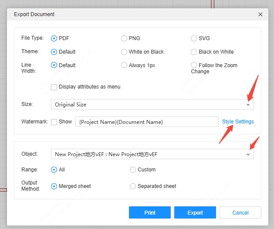Close the Export Document dialog

260,14
